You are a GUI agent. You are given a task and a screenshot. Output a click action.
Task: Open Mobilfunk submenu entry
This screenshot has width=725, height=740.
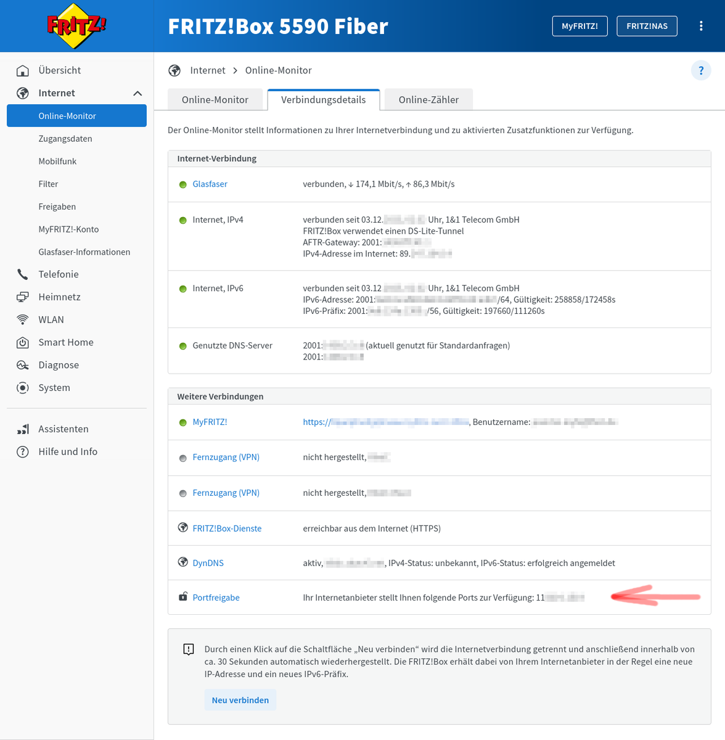click(x=57, y=162)
